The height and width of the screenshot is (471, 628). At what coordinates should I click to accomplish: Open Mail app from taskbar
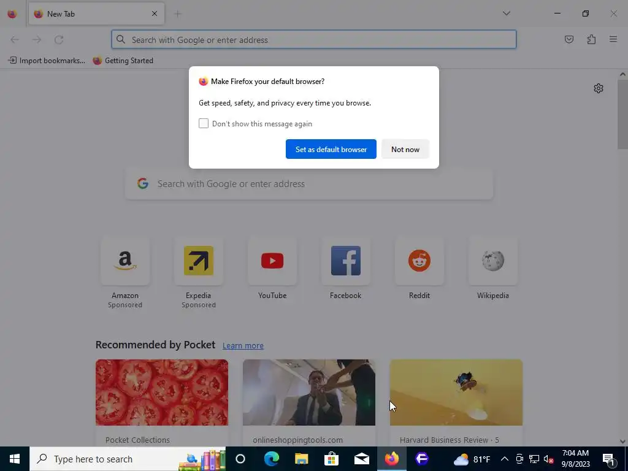361,459
